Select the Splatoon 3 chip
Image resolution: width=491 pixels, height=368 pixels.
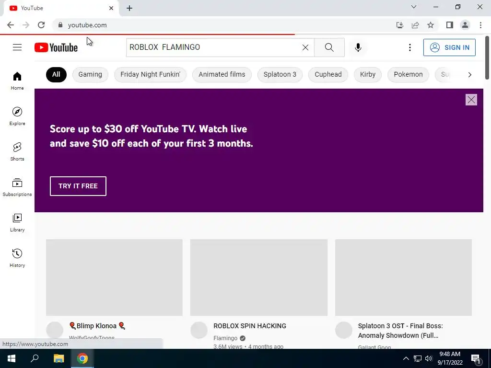[280, 74]
